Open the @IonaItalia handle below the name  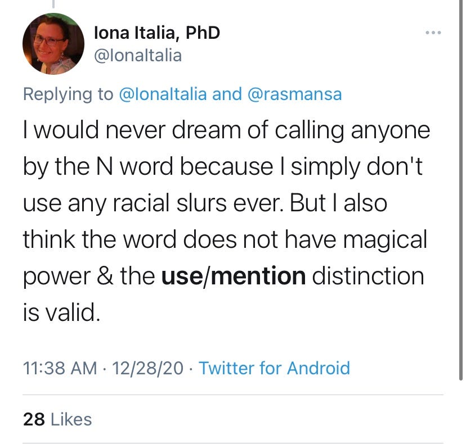coord(138,56)
